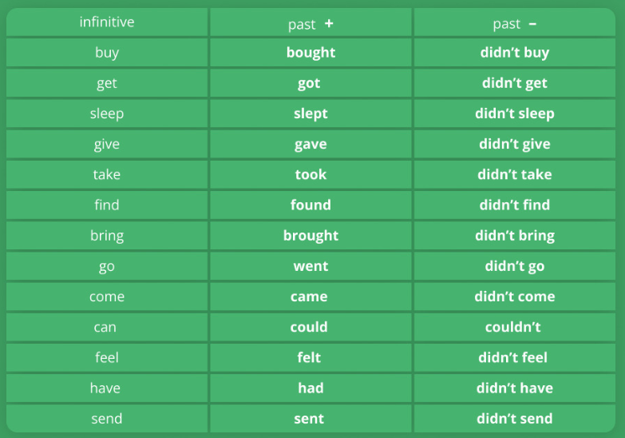Click the 'bought' past form cell
625x438 pixels.
pyautogui.click(x=311, y=53)
